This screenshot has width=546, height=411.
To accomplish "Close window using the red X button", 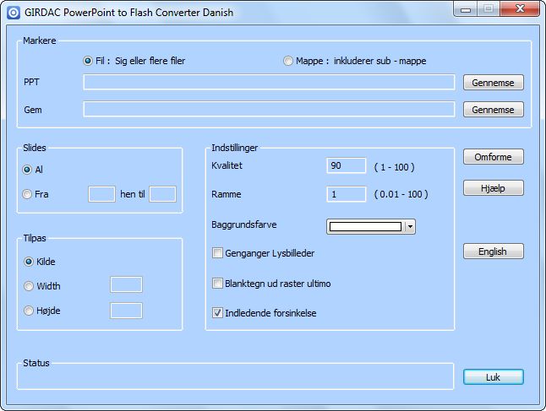I will pos(520,8).
